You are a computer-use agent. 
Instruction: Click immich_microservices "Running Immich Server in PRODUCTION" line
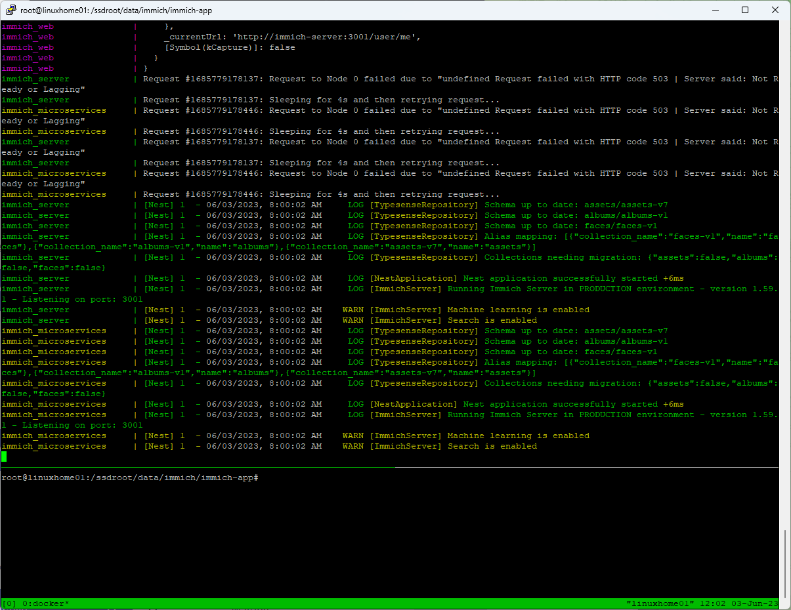[390, 420]
